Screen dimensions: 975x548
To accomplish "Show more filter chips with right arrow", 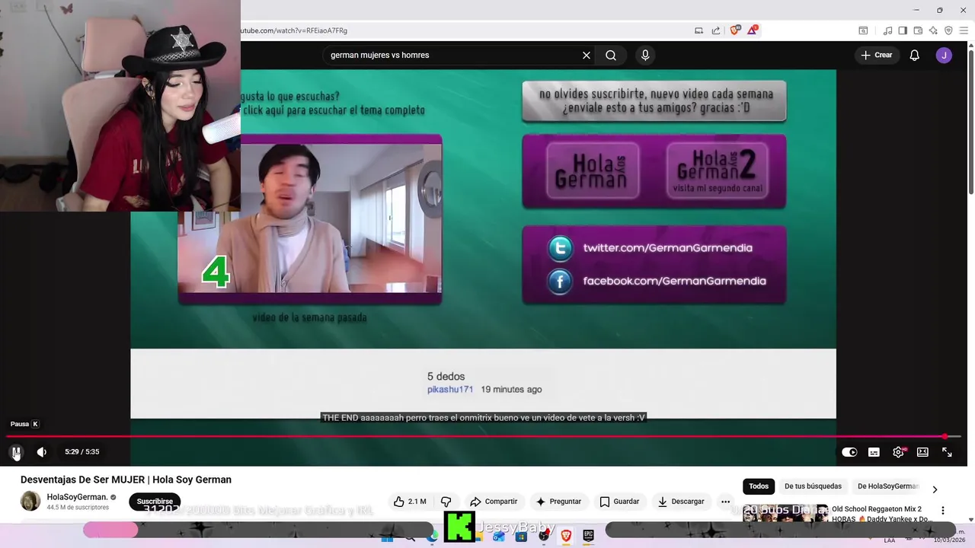I will (x=935, y=489).
